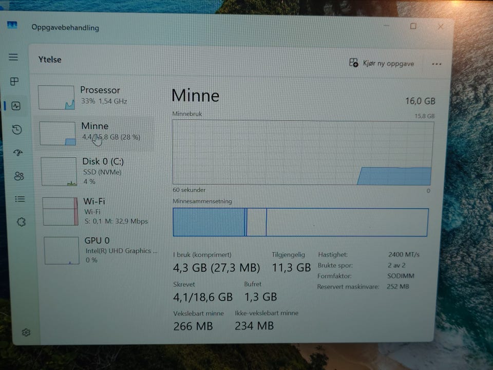Screen dimensions: 493x370
Task: Click the '16,0 GB' total memory value
Action: tap(420, 101)
